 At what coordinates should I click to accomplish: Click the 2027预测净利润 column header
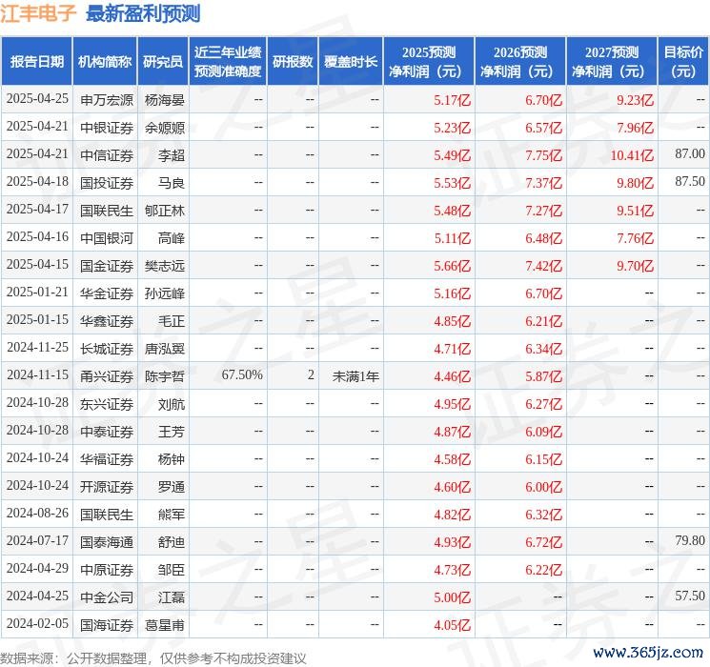pyautogui.click(x=612, y=61)
